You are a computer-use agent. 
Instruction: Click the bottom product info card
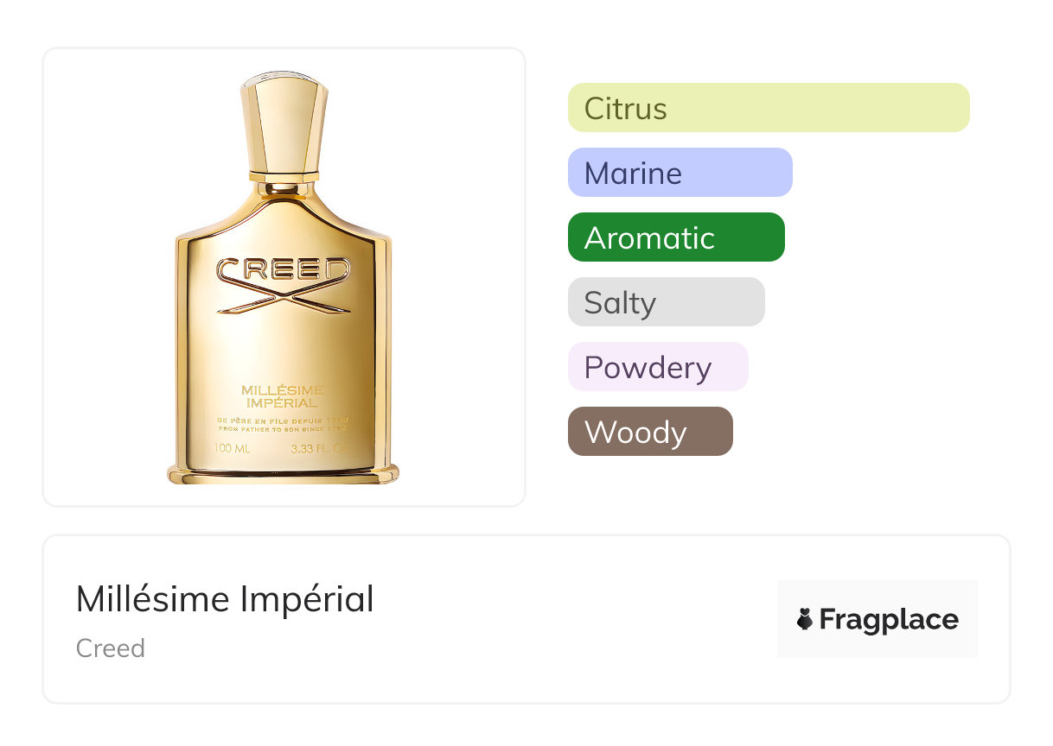click(x=526, y=619)
